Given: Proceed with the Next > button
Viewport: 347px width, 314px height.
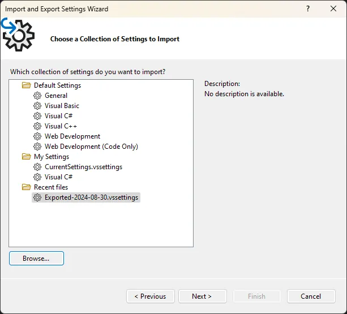Looking at the screenshot, I should tap(203, 296).
